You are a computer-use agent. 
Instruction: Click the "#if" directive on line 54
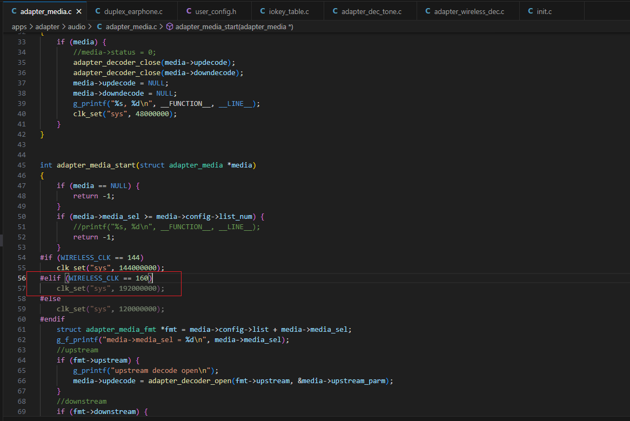pos(46,257)
